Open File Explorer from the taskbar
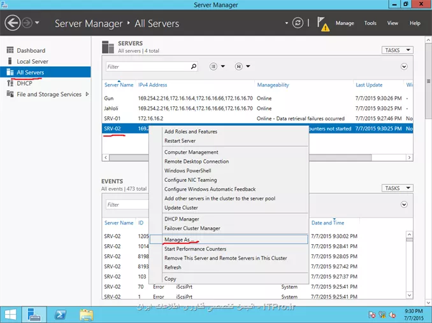This screenshot has height=323, width=432. (x=87, y=313)
